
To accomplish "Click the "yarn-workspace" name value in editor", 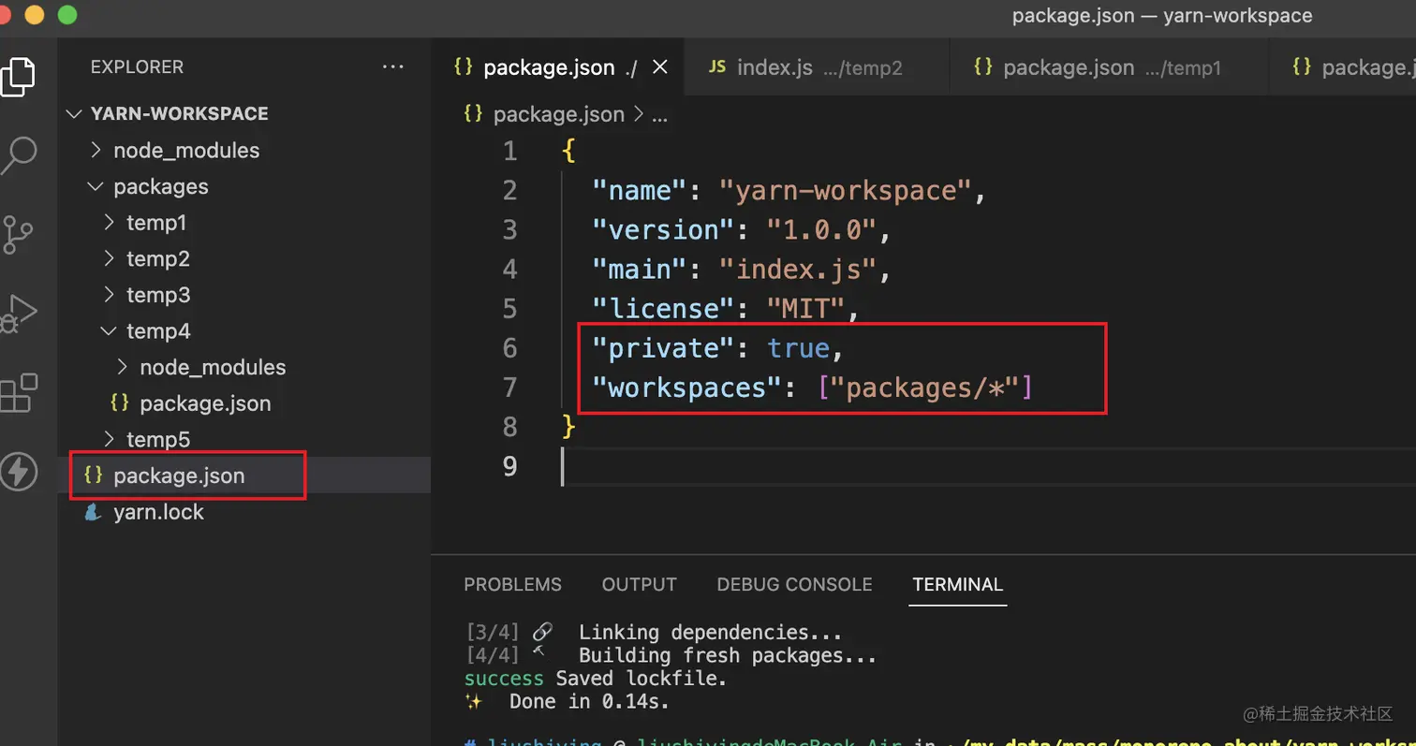I will pyautogui.click(x=845, y=191).
